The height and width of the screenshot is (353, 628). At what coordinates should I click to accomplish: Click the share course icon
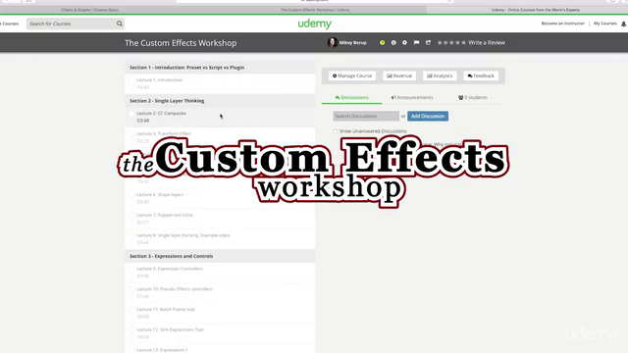(x=428, y=42)
